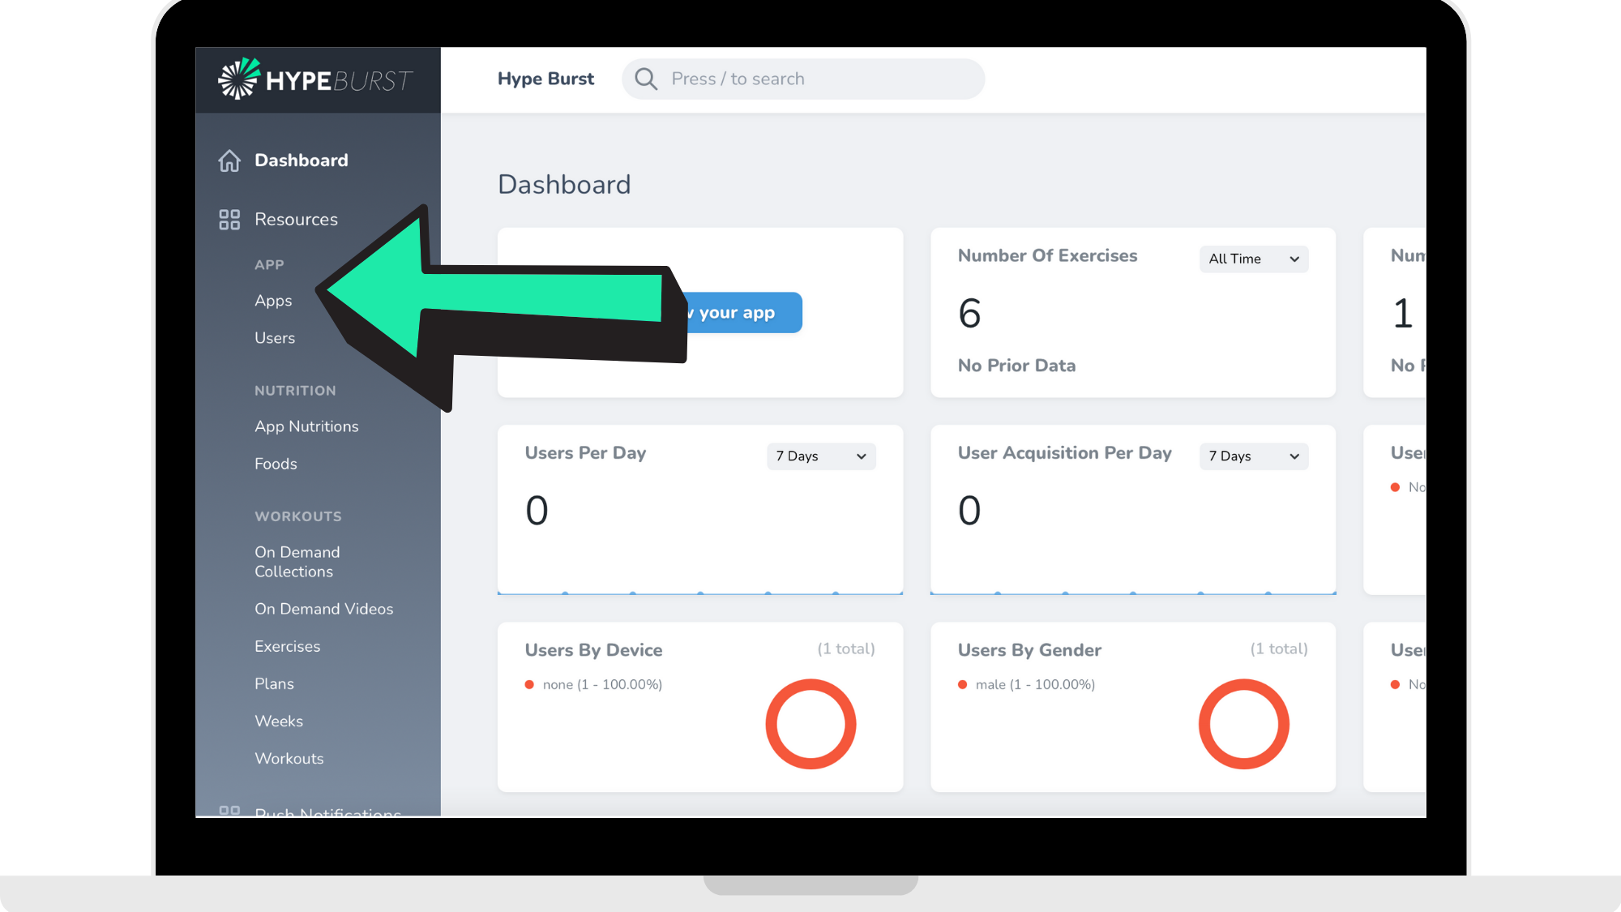Open User Acquisition Per Day range dropdown
The width and height of the screenshot is (1621, 912).
[x=1253, y=456]
